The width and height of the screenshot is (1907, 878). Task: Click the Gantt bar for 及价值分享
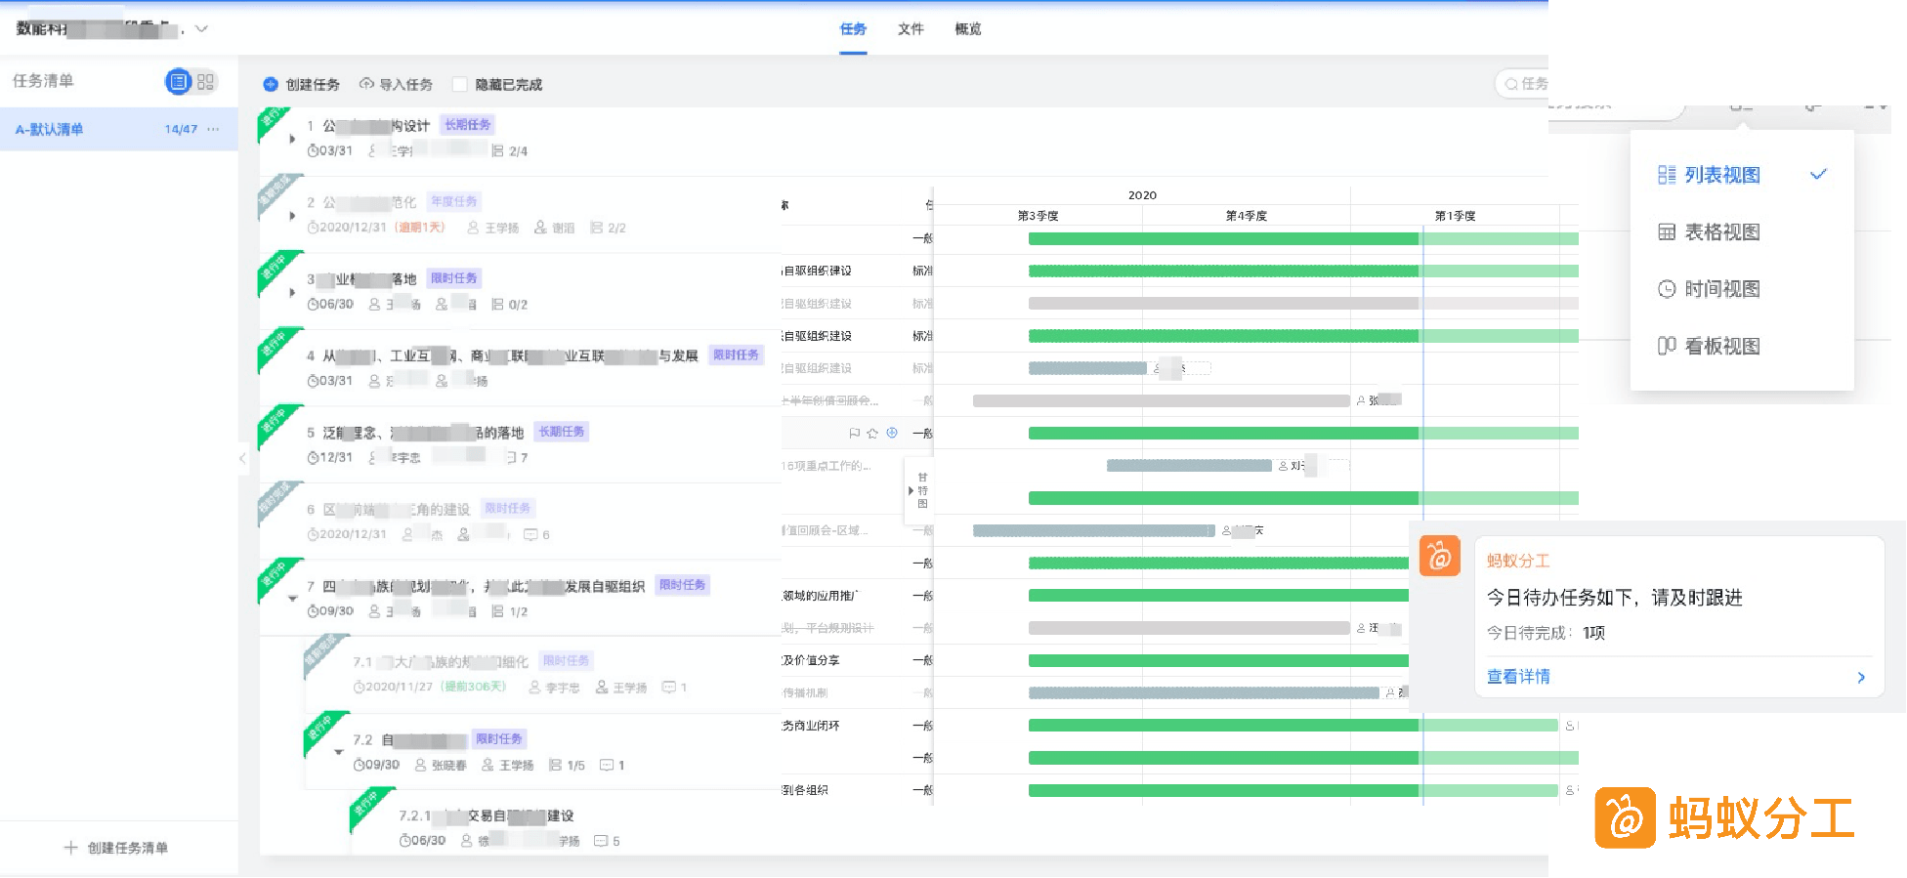[1218, 660]
